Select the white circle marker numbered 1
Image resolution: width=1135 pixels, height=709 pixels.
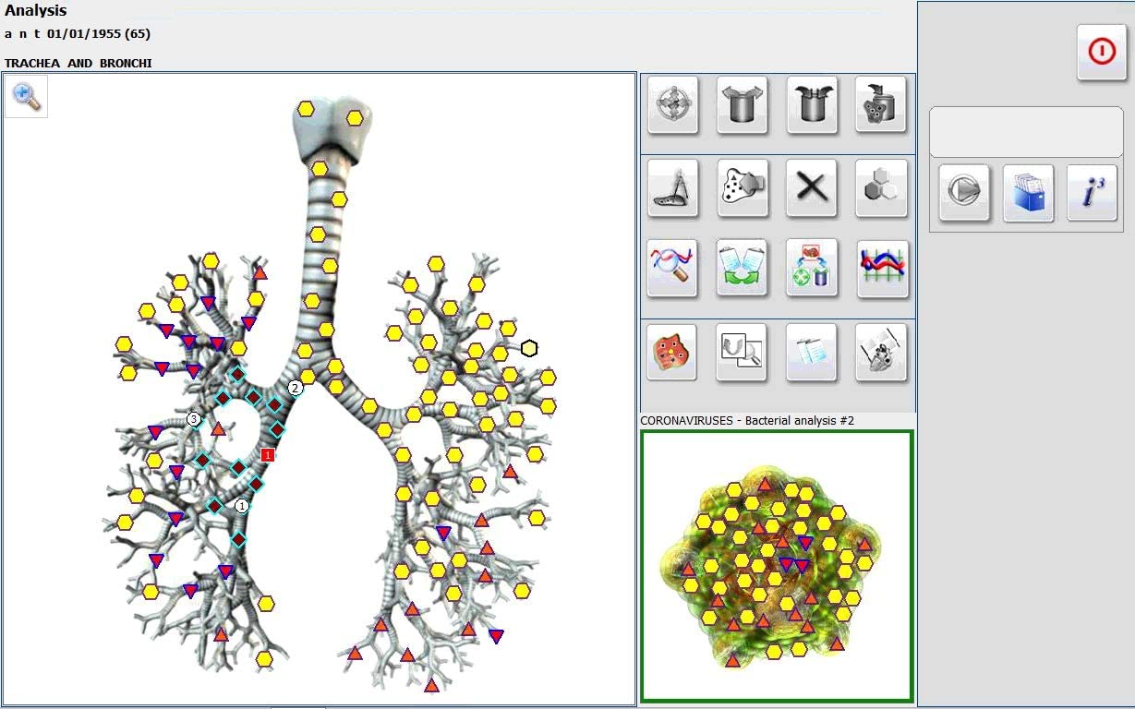coord(242,506)
